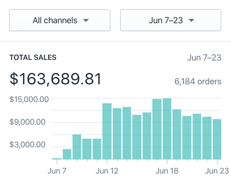Click the Jun 7–23 label beside TOTAL SALES
The width and height of the screenshot is (231, 190).
tap(204, 57)
